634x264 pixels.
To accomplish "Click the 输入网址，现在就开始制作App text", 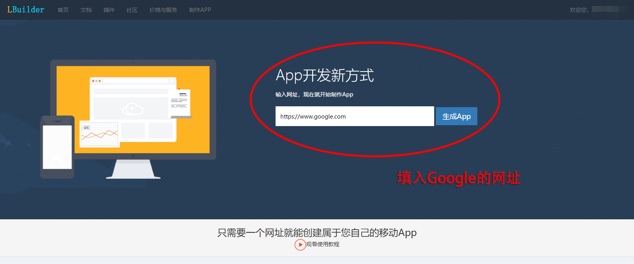I will coord(314,94).
